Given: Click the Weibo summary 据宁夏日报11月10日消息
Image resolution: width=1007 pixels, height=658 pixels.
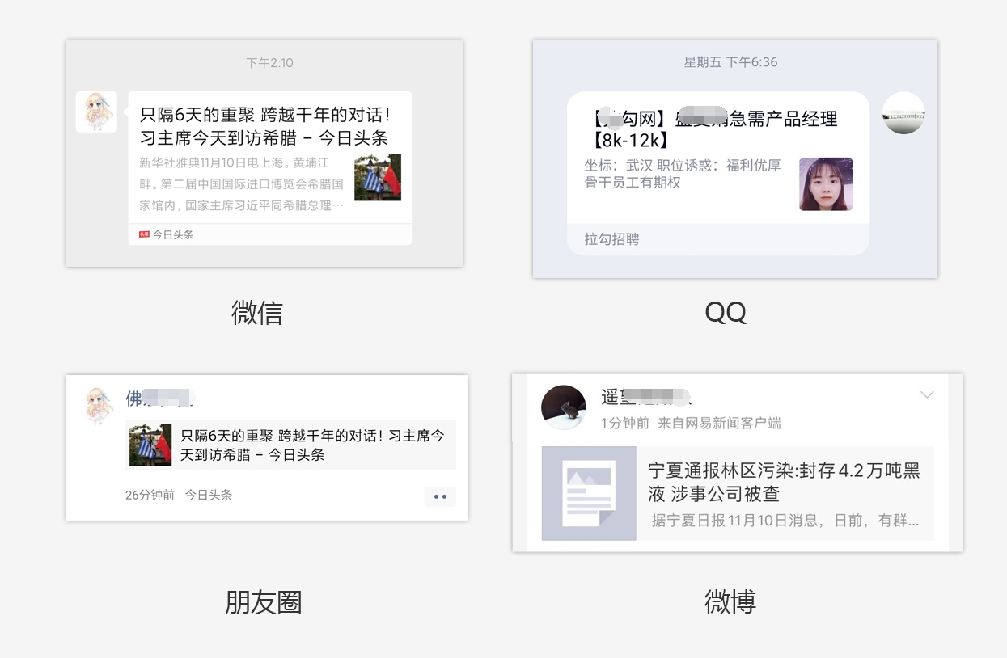Looking at the screenshot, I should 785,521.
